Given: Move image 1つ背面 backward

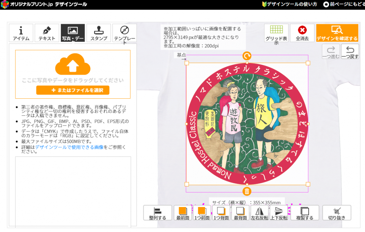Looking at the screenshot, I should click(221, 213).
